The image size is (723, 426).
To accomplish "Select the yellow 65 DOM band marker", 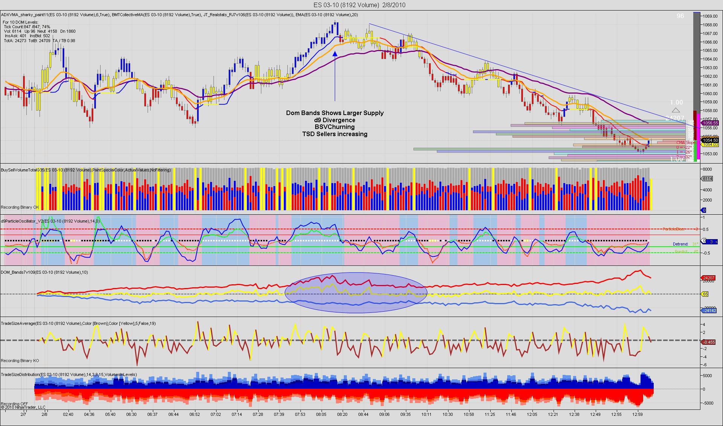I will click(x=705, y=294).
